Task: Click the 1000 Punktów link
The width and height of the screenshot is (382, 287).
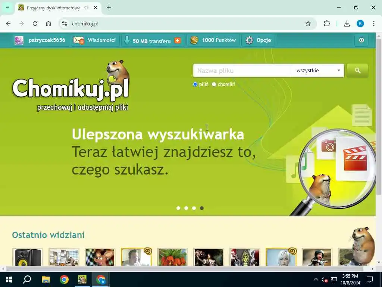Action: pos(219,40)
